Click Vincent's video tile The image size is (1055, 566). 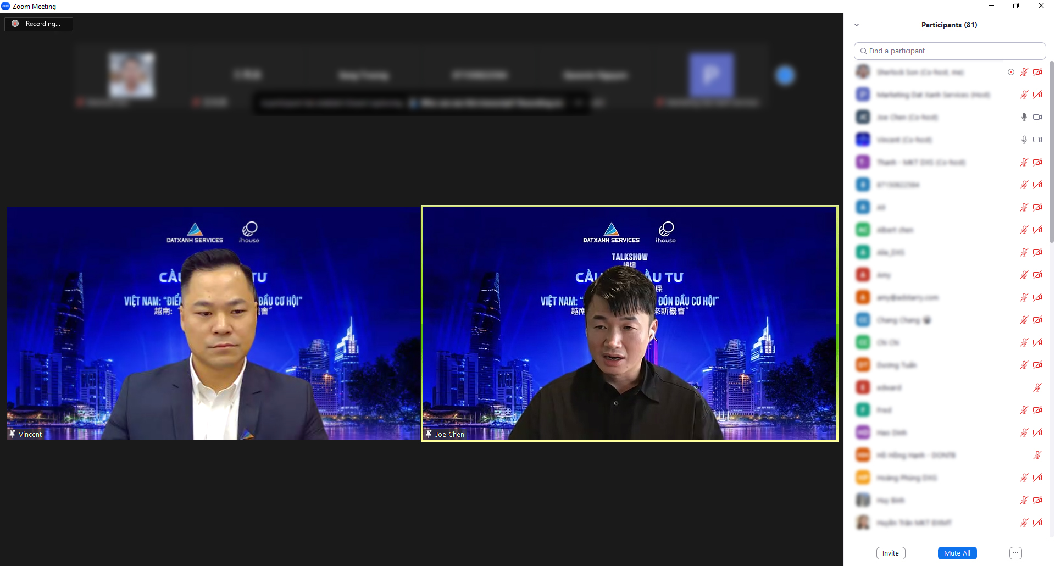pyautogui.click(x=212, y=323)
